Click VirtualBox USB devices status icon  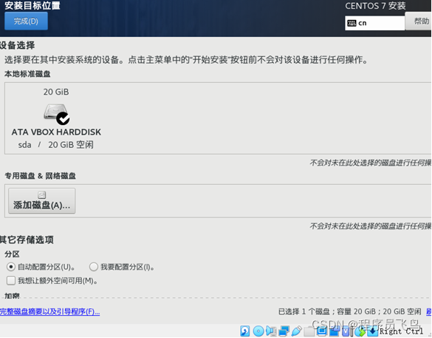(x=297, y=331)
